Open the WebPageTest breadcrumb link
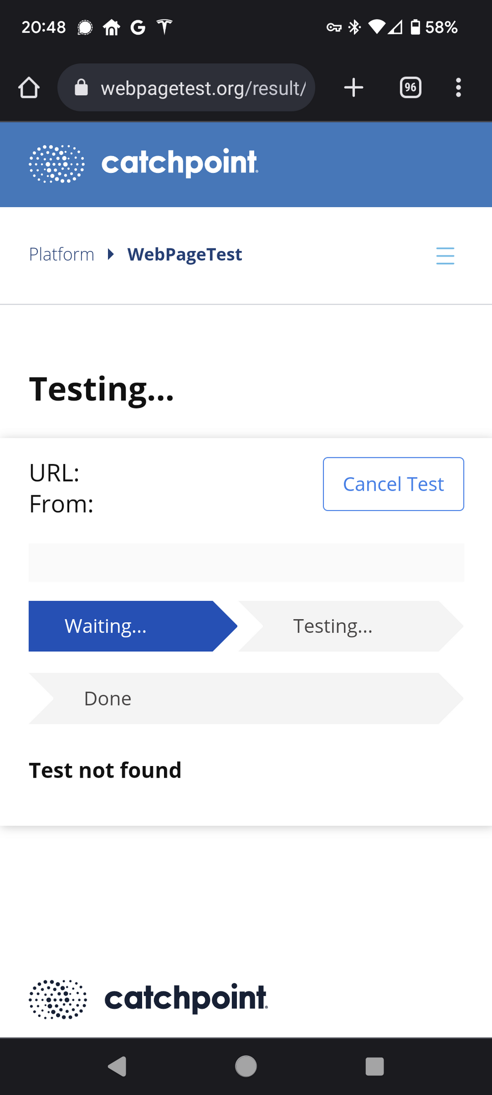 click(x=184, y=254)
